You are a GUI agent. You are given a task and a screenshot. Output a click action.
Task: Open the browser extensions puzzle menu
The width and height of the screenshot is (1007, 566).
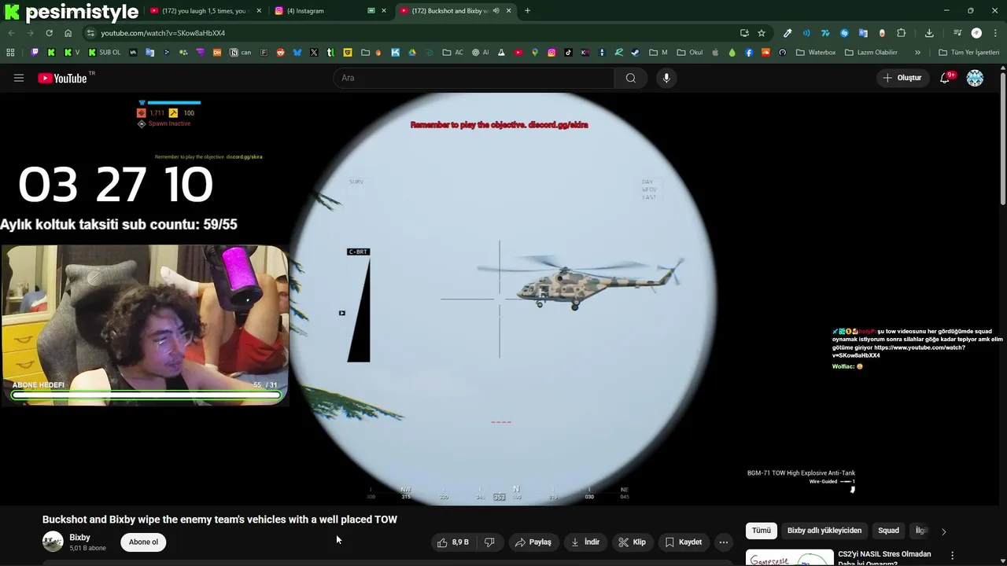902,33
